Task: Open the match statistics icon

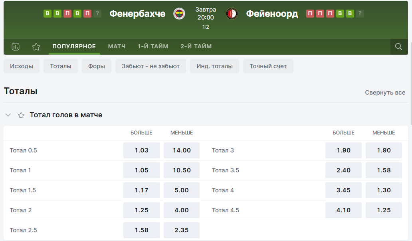Action: [x=16, y=47]
